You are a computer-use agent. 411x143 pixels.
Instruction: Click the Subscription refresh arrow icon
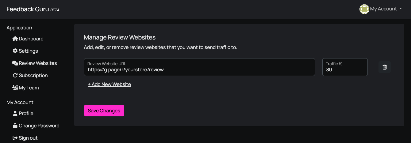tap(15, 75)
